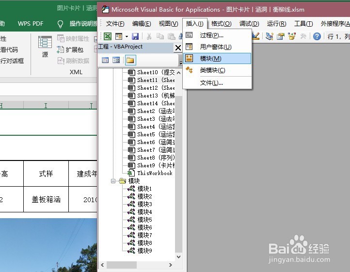The height and width of the screenshot is (272, 350).
Task: Save the workbook with the floppy disk icon
Action: click(x=135, y=36)
